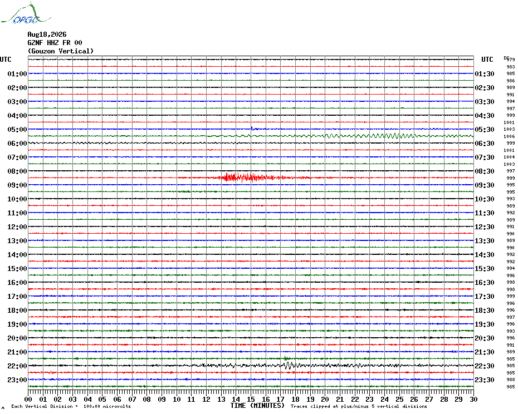Click the 983 value in the right column

(x=511, y=67)
